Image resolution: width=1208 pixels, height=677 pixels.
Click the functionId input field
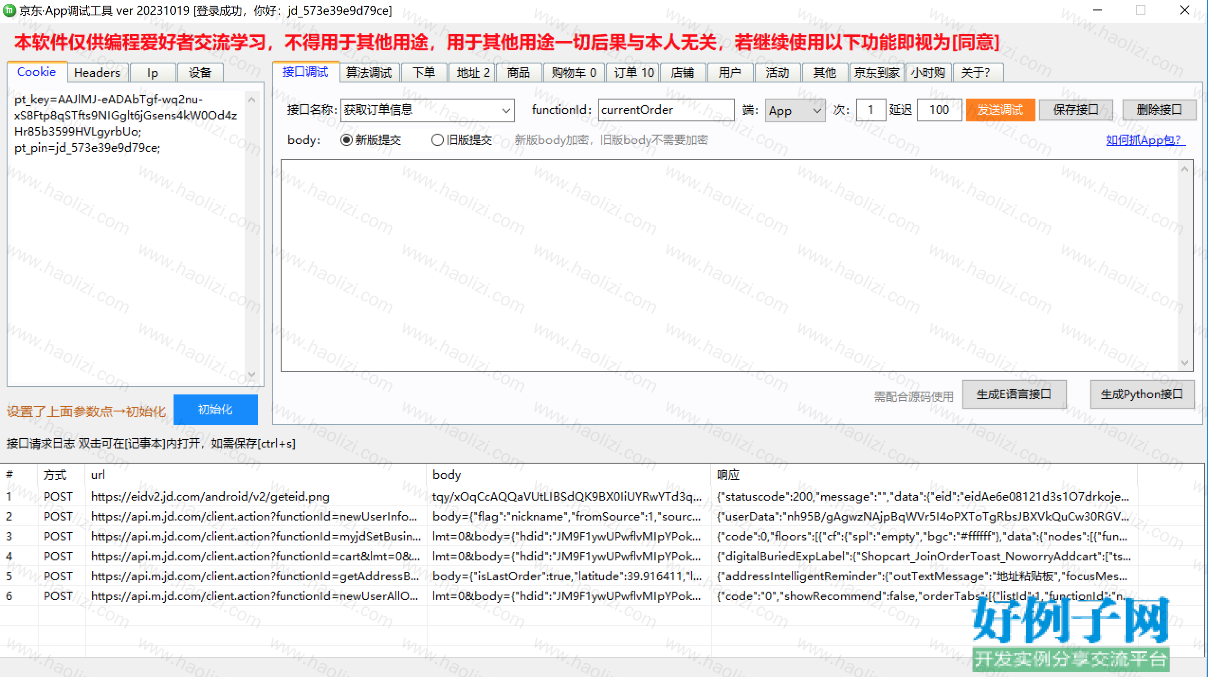[666, 110]
